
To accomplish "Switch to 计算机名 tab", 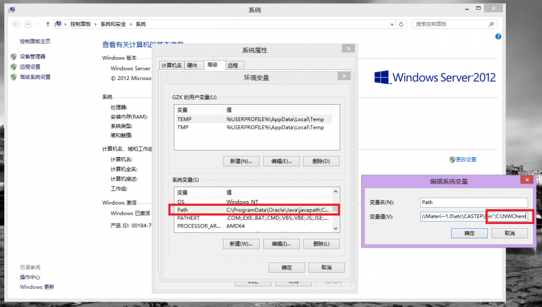I will coord(172,65).
